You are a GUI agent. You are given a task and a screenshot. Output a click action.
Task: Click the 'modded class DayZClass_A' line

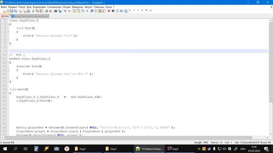pos(30,59)
